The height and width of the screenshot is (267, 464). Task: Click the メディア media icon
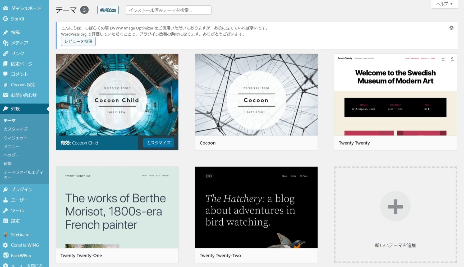6,43
